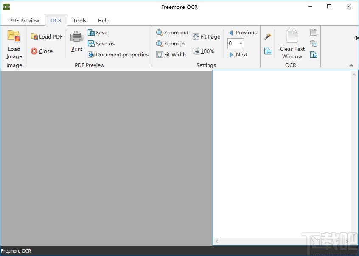Click scroll-left arrow of text pane
The image size is (359, 256).
point(217,241)
